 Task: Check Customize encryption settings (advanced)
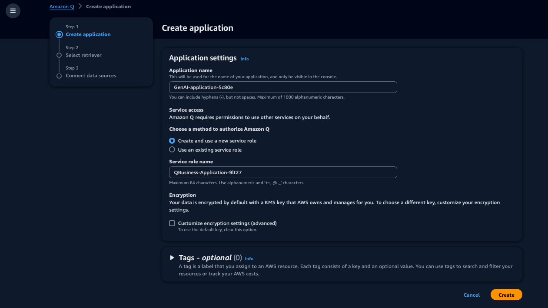point(172,223)
